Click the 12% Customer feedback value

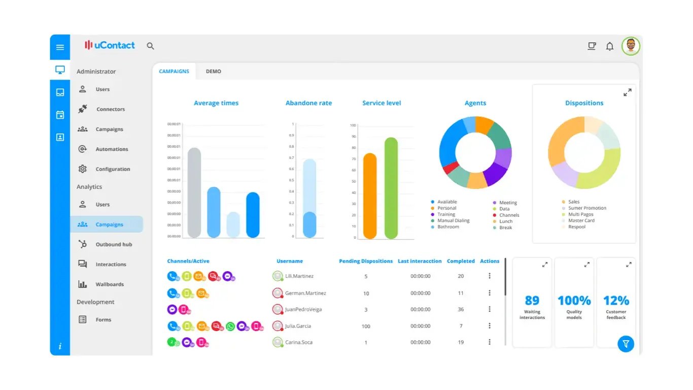click(616, 301)
